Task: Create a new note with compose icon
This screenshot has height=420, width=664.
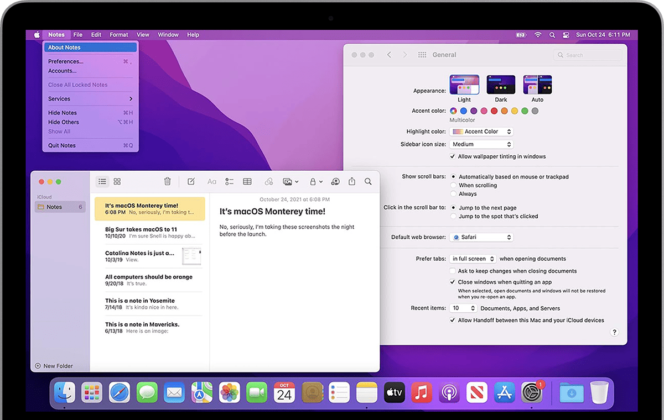Action: tap(191, 181)
